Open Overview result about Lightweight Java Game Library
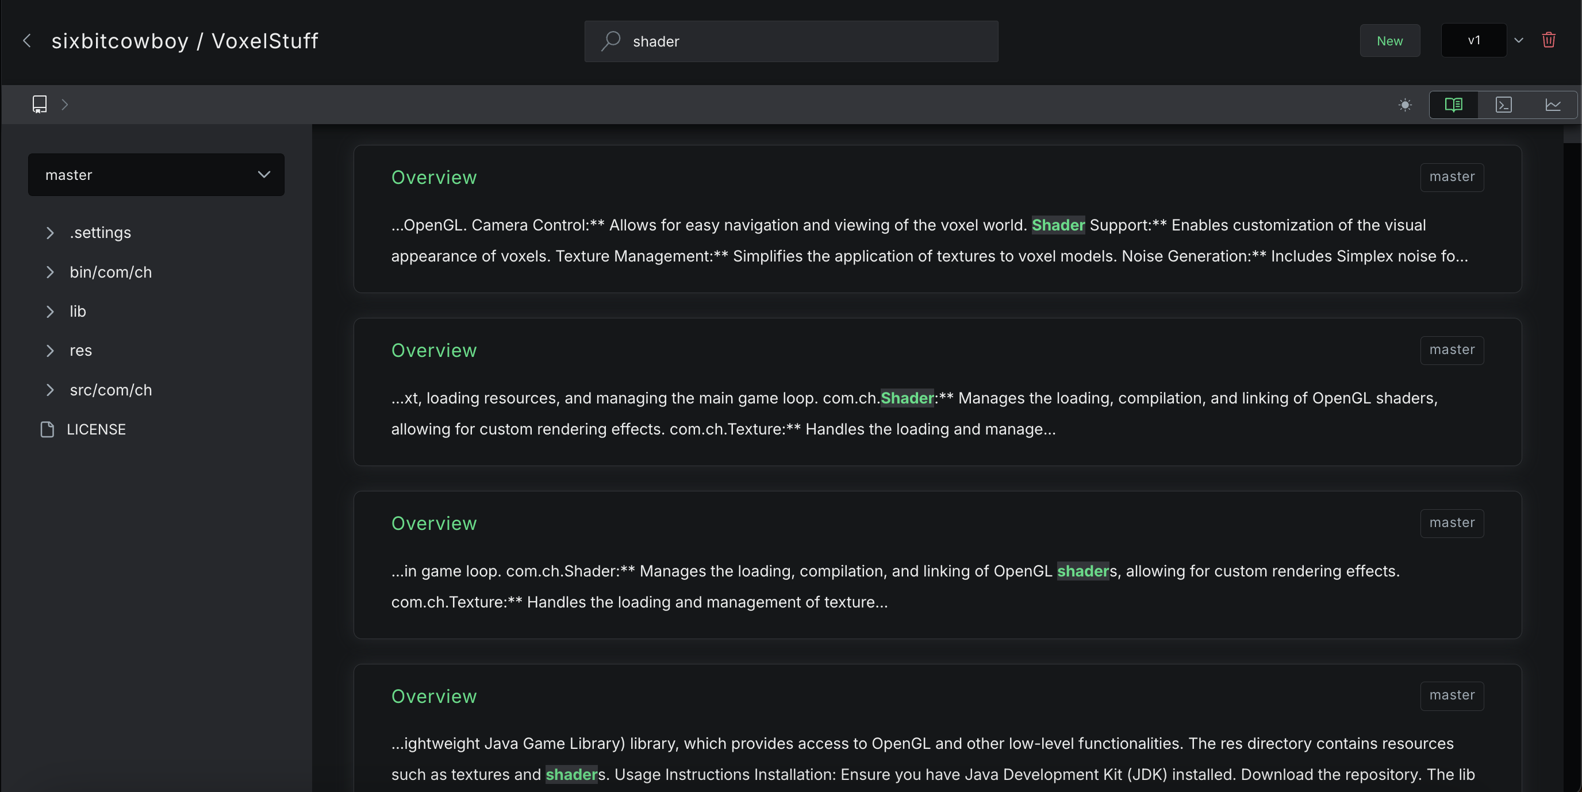The height and width of the screenshot is (792, 1582). pyautogui.click(x=937, y=728)
